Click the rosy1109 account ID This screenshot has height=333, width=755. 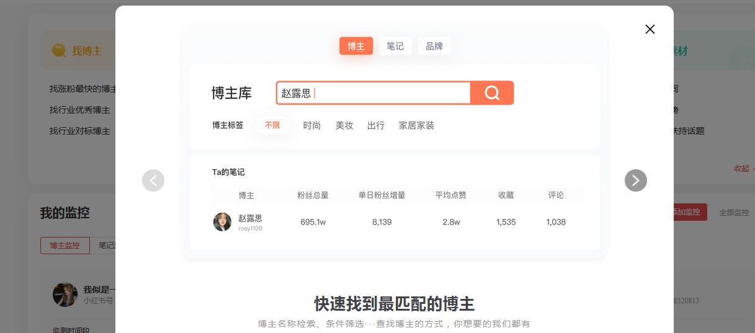[x=250, y=229]
